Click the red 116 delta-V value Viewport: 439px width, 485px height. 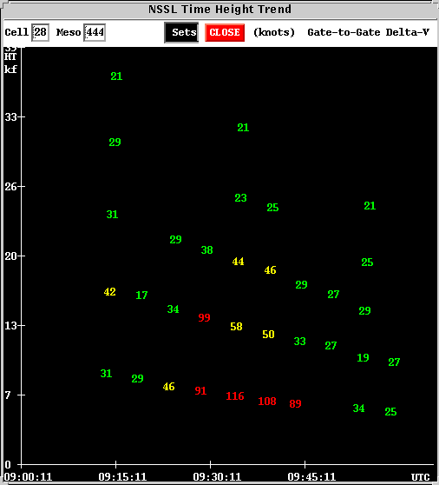point(235,396)
